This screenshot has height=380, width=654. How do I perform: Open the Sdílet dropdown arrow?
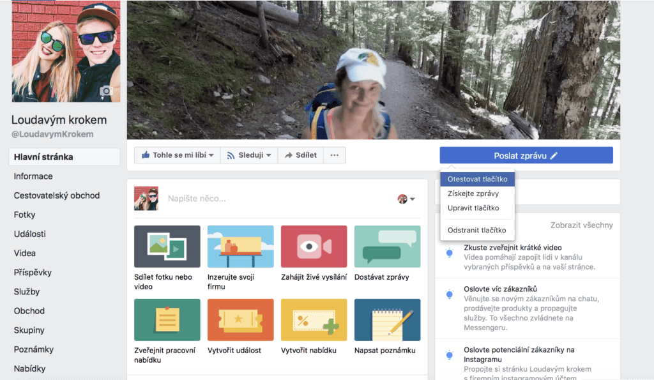click(x=300, y=155)
